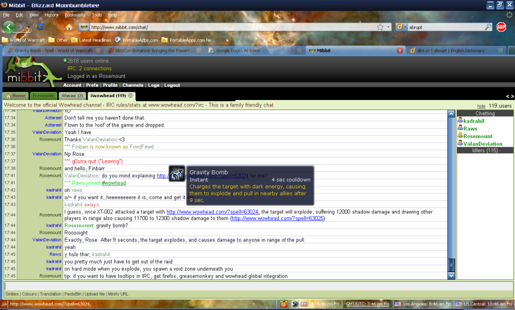515x310 pixels.
Task: Reload the page with the refresh icon
Action: click(40, 27)
